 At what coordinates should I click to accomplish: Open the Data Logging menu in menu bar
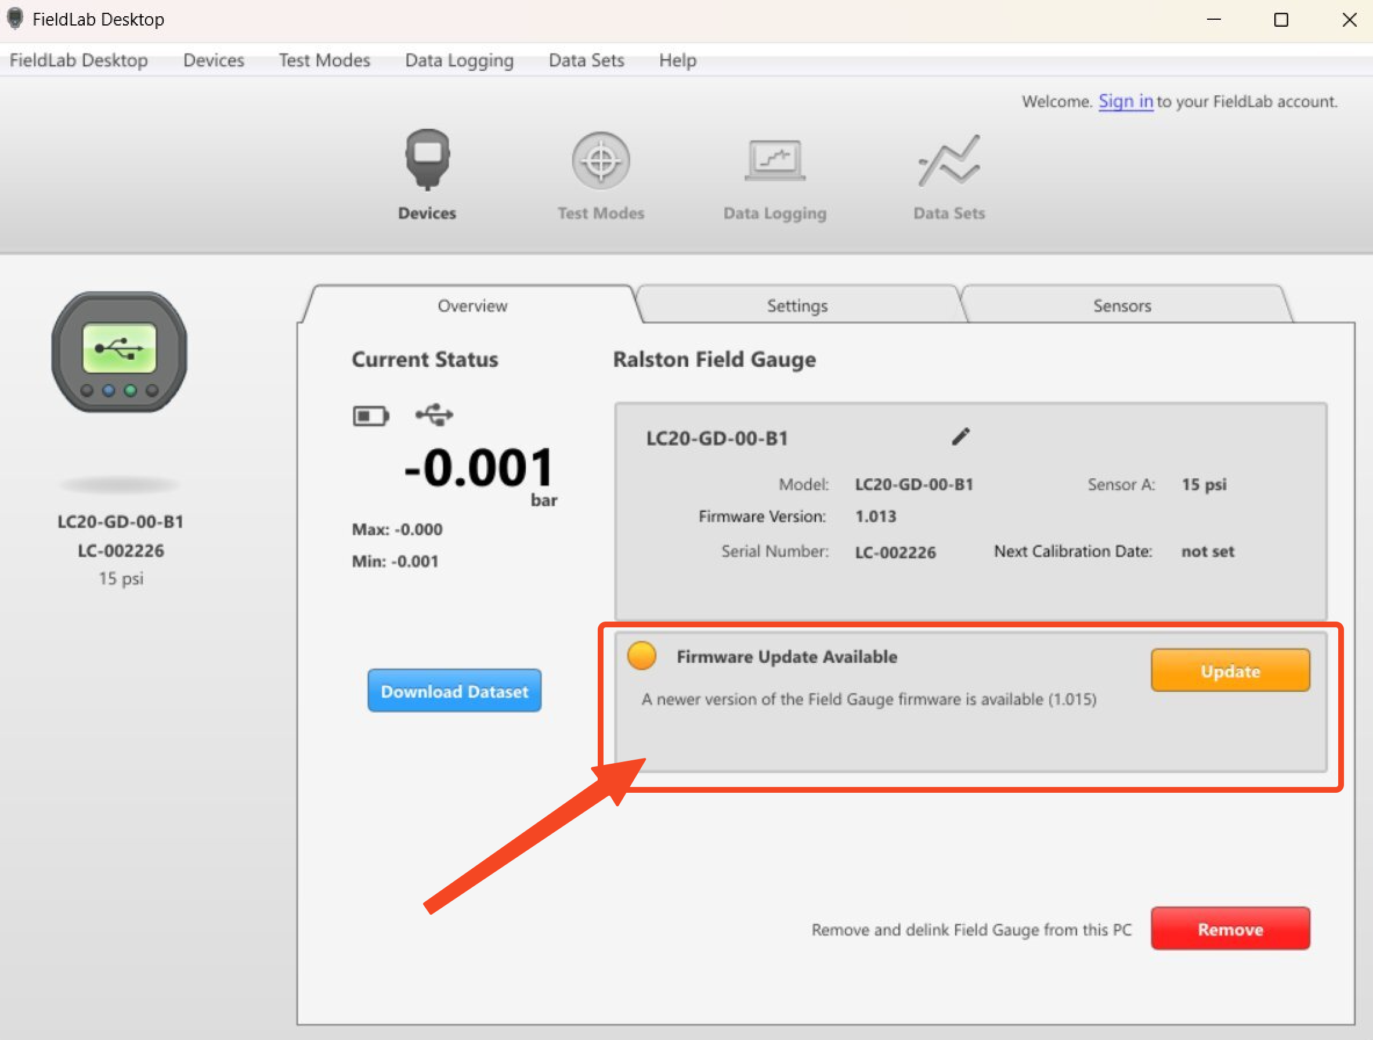point(460,60)
